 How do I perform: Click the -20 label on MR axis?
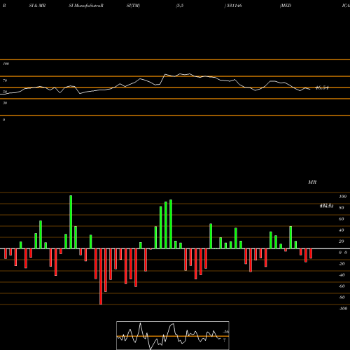(x=342, y=264)
